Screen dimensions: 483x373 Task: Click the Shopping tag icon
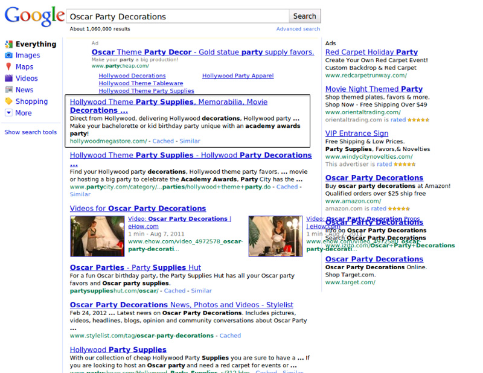point(8,101)
